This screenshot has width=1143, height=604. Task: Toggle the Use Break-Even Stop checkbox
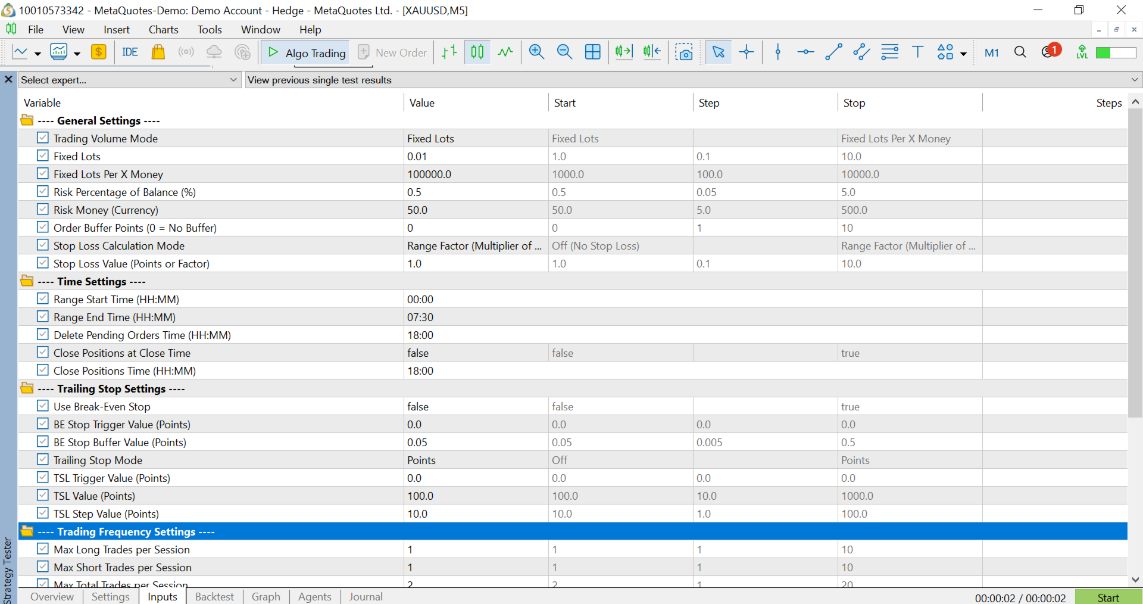pos(43,406)
